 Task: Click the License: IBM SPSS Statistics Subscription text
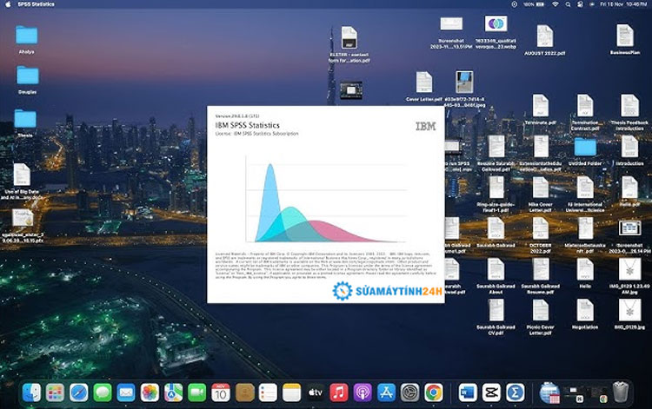click(x=256, y=134)
